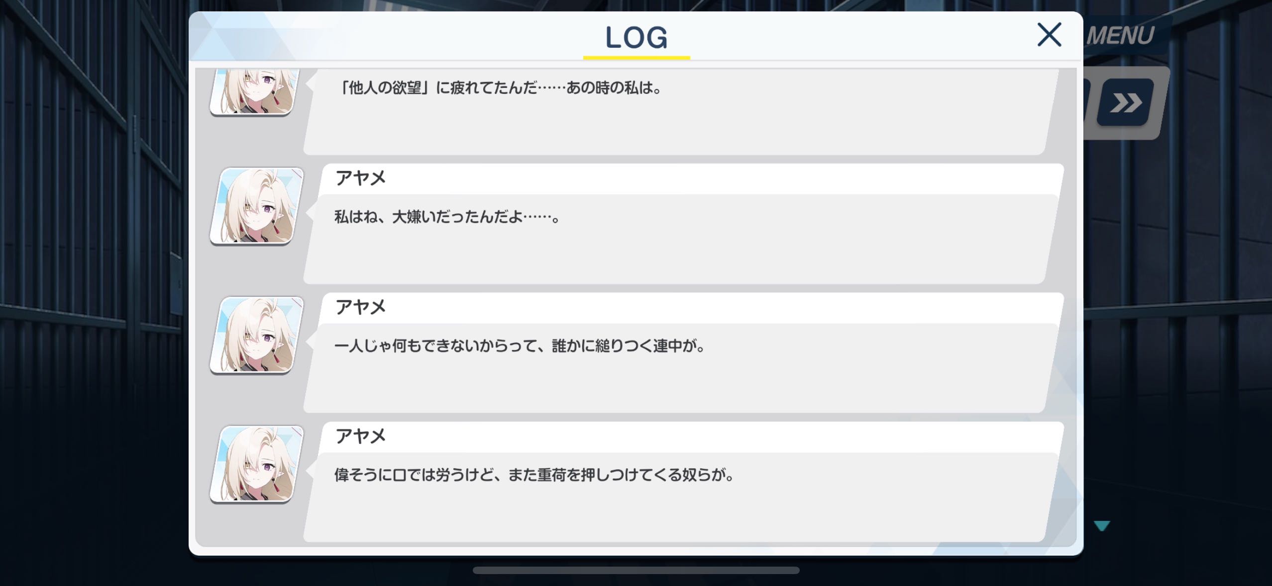Click Ayame's portrait beside 一人じゃ何も line
This screenshot has height=586, width=1272.
pos(257,335)
